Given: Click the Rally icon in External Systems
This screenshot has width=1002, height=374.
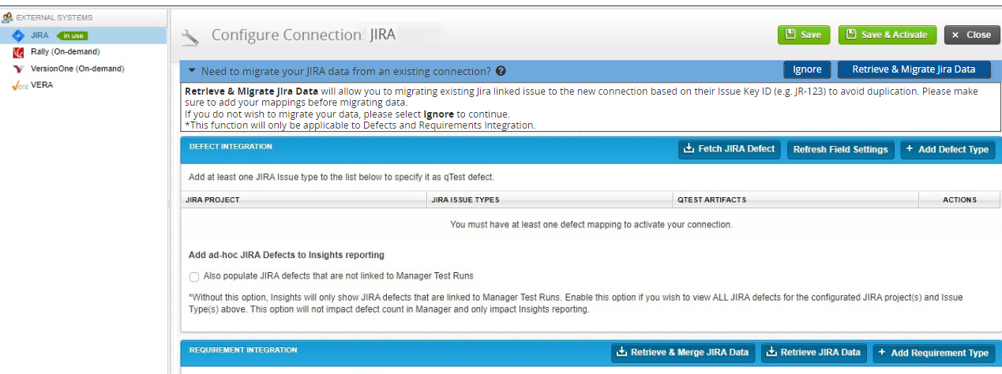Looking at the screenshot, I should click(x=18, y=52).
